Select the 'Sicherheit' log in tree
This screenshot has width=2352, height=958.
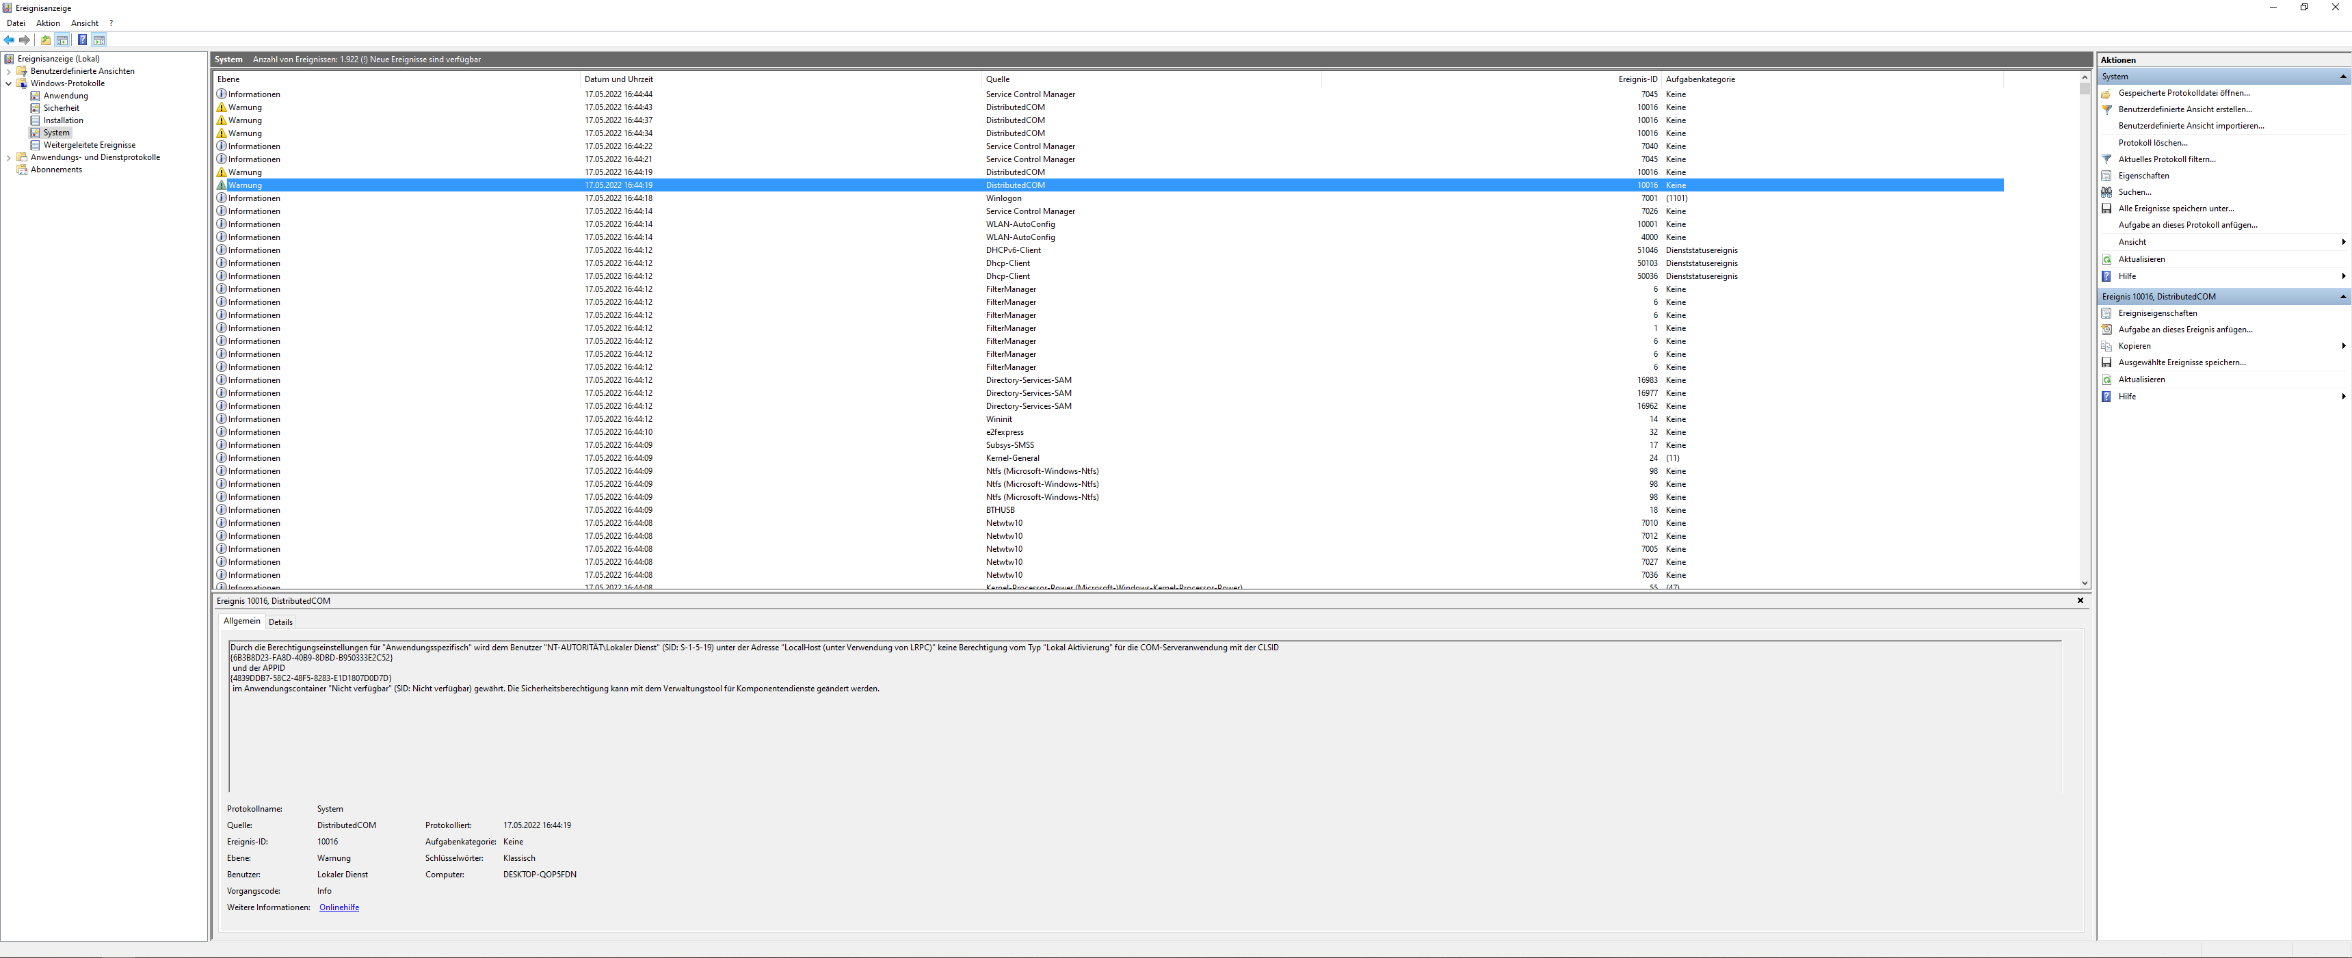61,108
